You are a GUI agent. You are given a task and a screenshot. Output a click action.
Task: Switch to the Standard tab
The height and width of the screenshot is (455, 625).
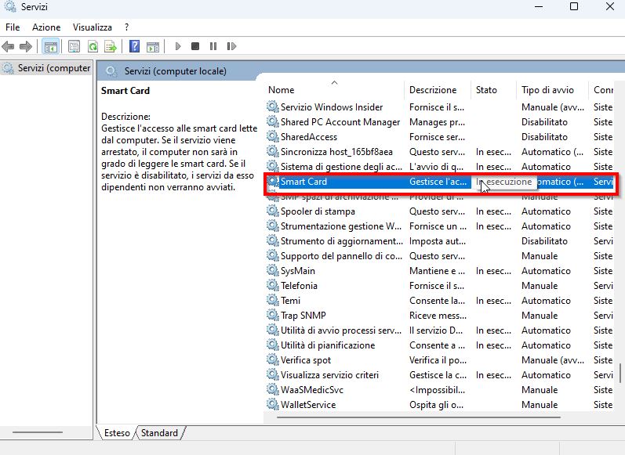[x=159, y=433]
